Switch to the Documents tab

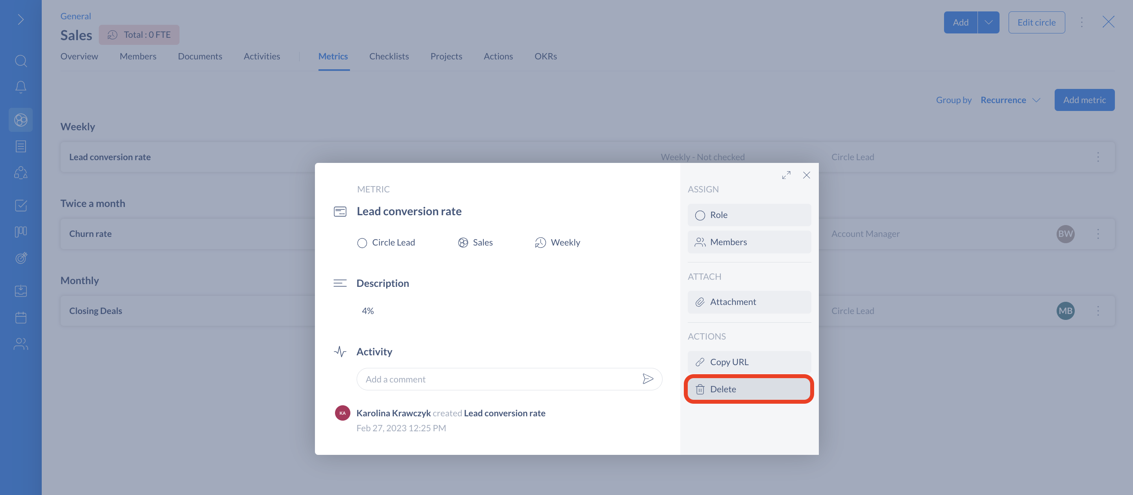tap(200, 56)
